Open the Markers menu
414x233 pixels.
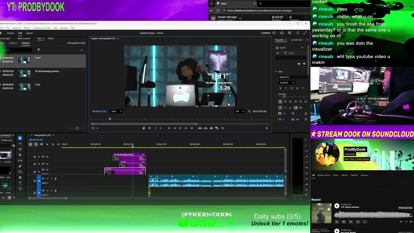coord(27,28)
